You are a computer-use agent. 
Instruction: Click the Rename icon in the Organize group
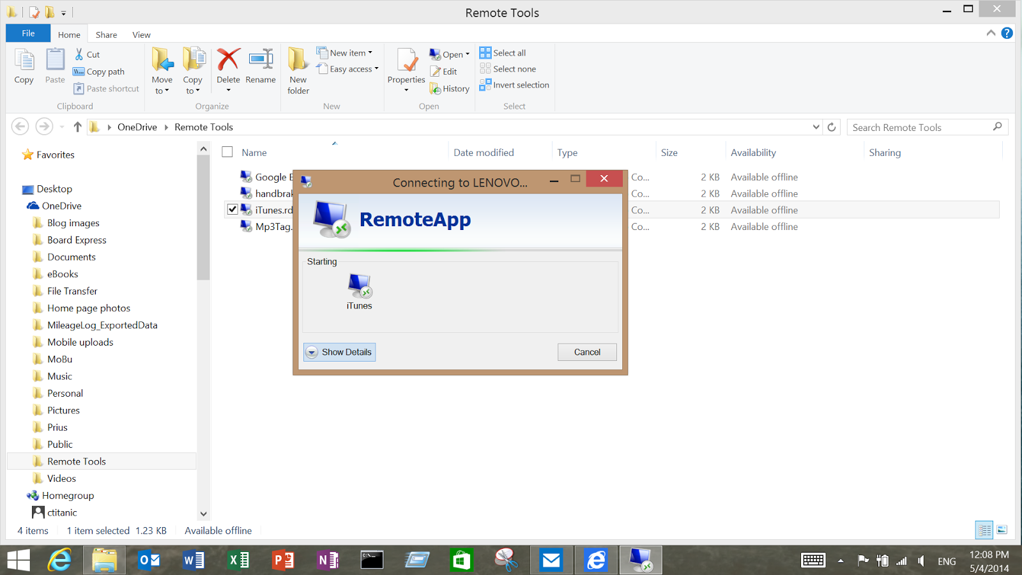(261, 60)
